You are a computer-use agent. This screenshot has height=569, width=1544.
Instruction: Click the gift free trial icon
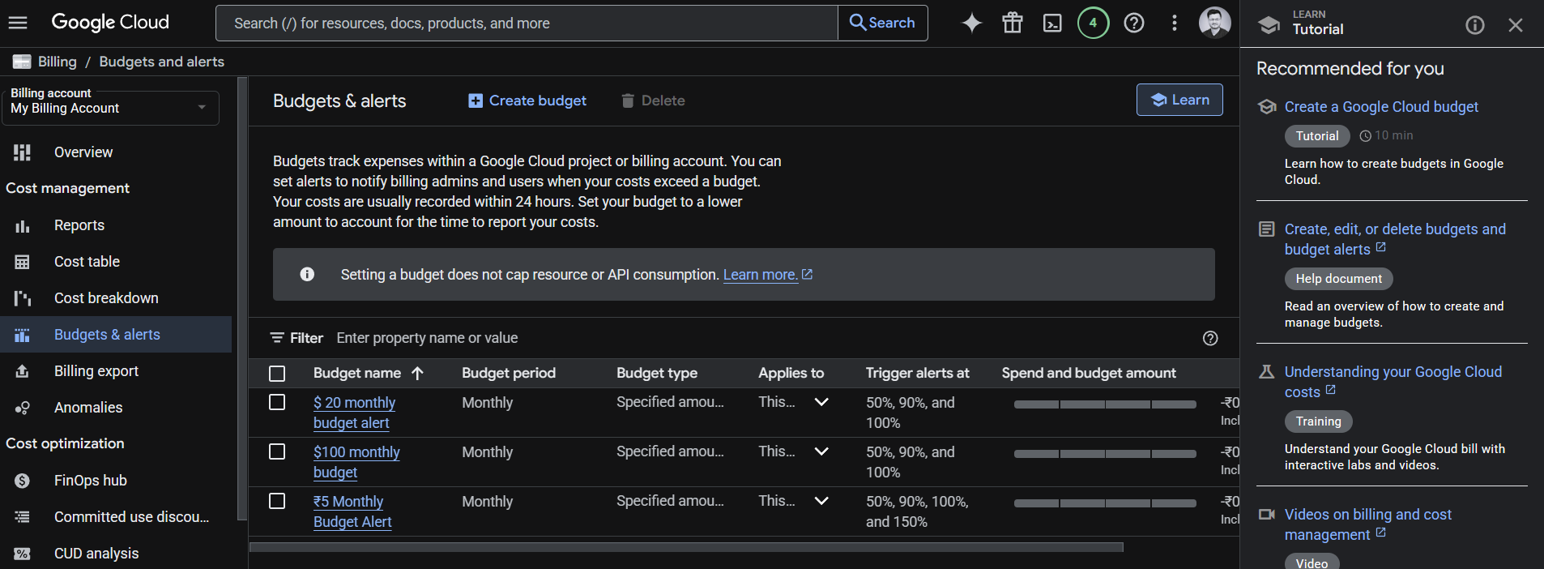click(1013, 23)
